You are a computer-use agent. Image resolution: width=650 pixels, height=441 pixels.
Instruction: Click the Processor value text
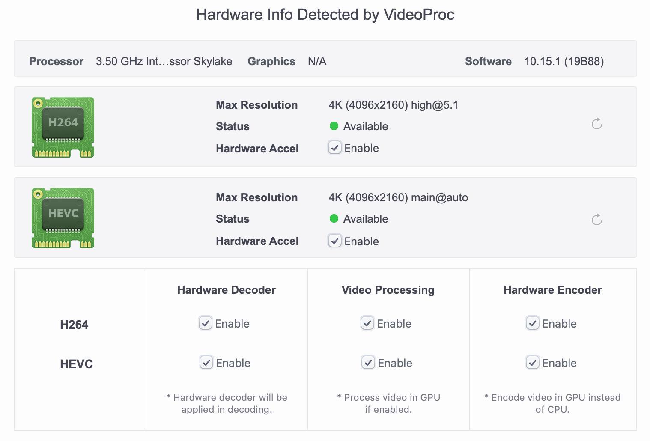(x=164, y=61)
